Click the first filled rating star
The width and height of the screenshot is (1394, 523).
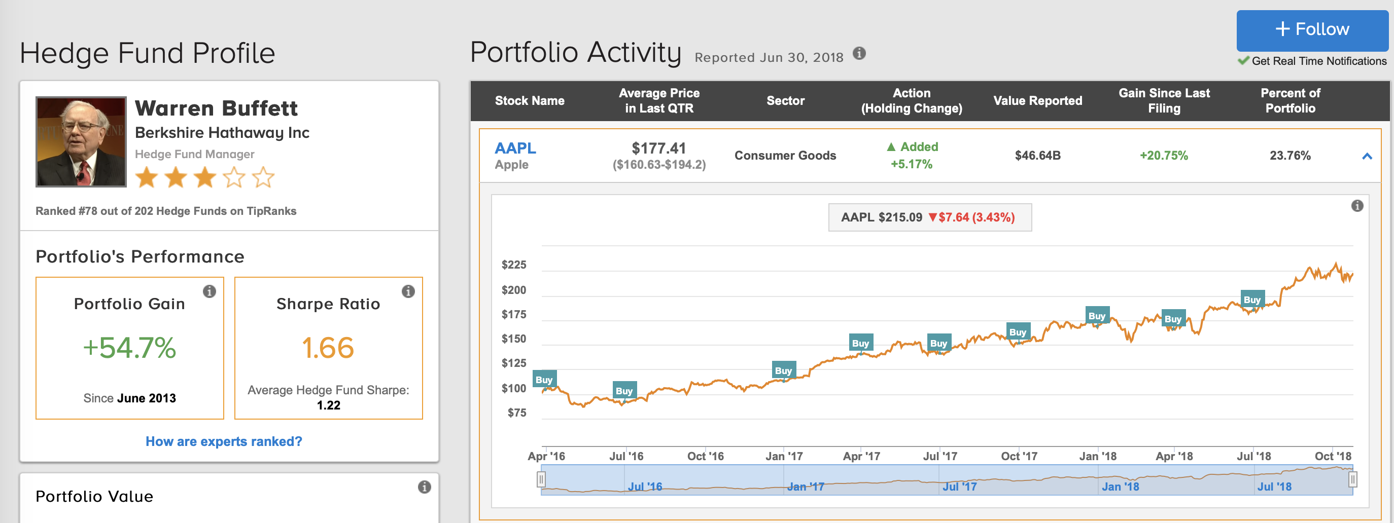coord(147,177)
